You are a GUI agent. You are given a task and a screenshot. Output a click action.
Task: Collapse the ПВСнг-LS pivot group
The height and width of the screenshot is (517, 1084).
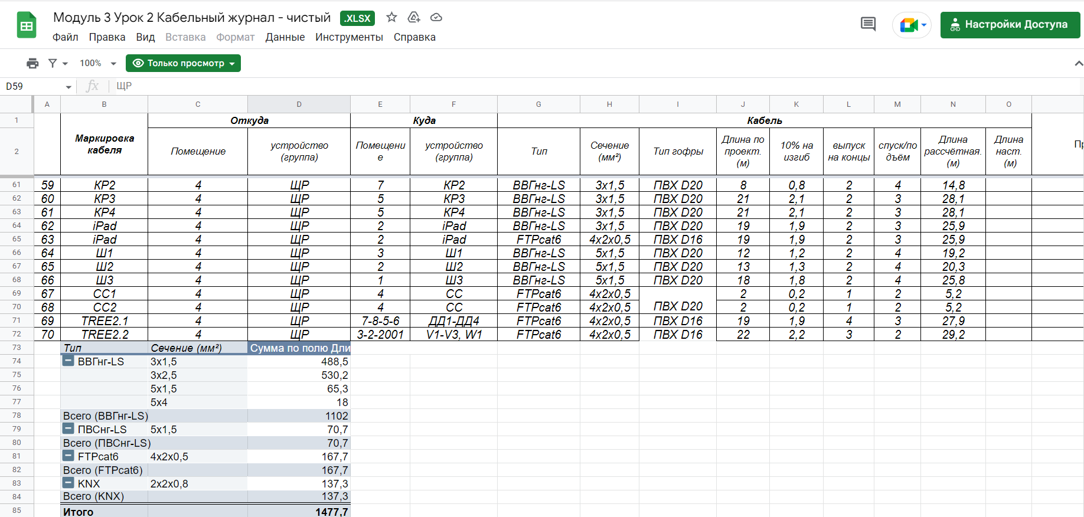click(68, 429)
